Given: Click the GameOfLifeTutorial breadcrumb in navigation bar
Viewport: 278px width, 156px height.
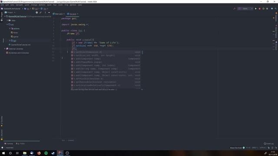Looking at the screenshot, I should 10,9.
